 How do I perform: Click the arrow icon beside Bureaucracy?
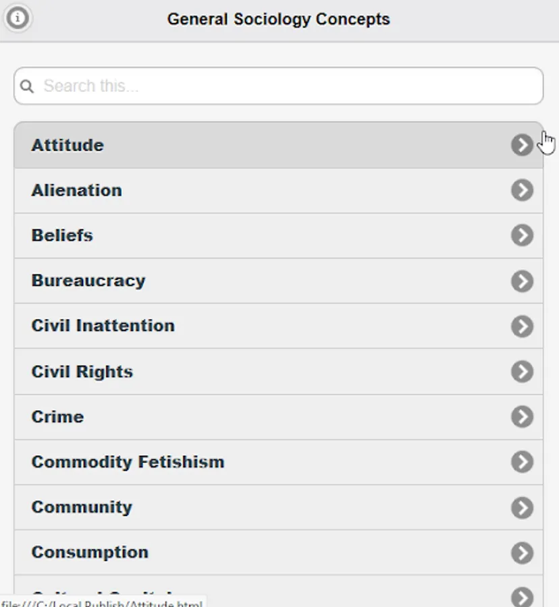[x=522, y=281]
